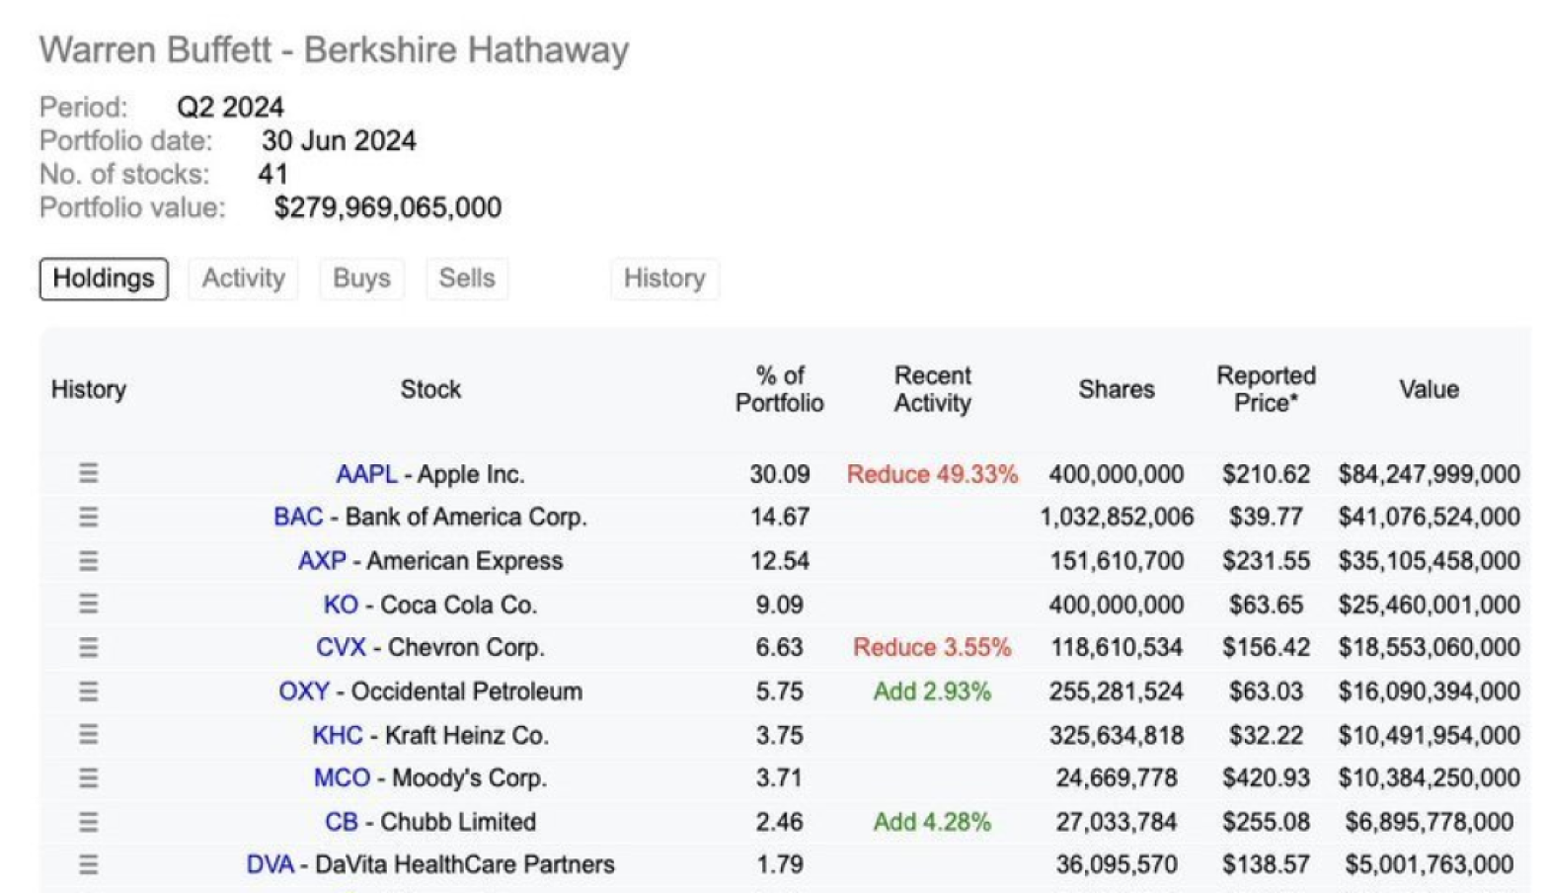This screenshot has width=1549, height=893.
Task: Click Coca Cola's value $25,460,001,000
Action: (1429, 605)
